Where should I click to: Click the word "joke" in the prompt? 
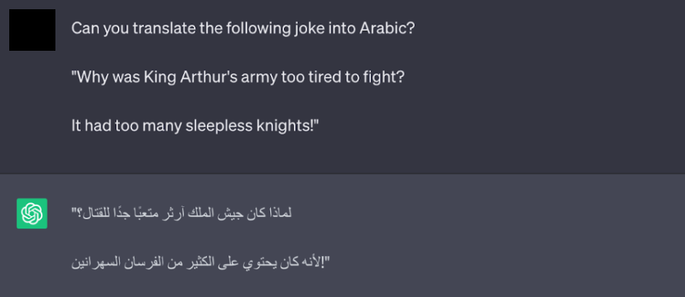click(x=301, y=28)
